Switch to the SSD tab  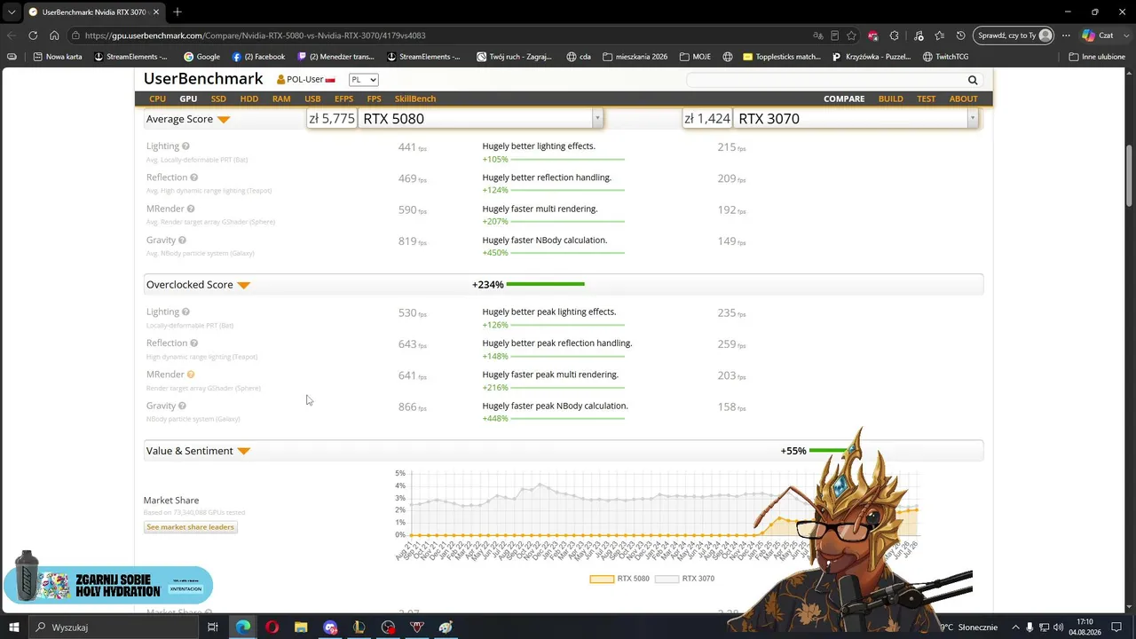(x=218, y=99)
